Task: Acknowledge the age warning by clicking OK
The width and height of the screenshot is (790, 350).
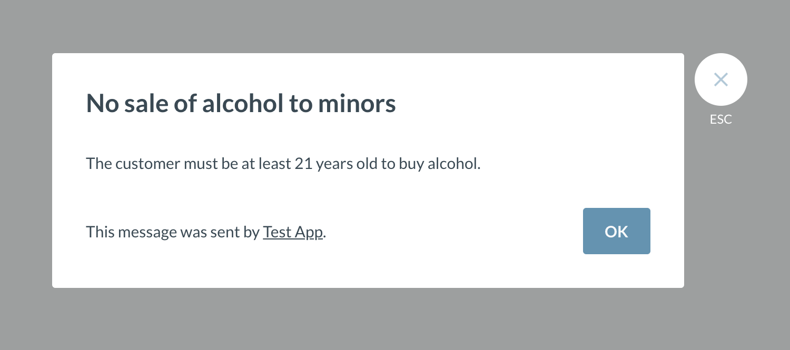Action: 616,231
